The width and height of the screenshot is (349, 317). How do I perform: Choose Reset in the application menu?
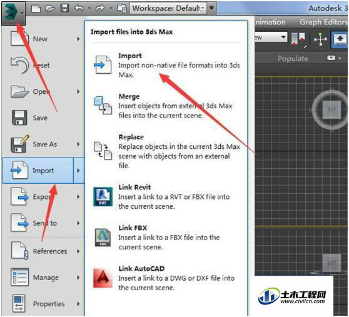44,65
